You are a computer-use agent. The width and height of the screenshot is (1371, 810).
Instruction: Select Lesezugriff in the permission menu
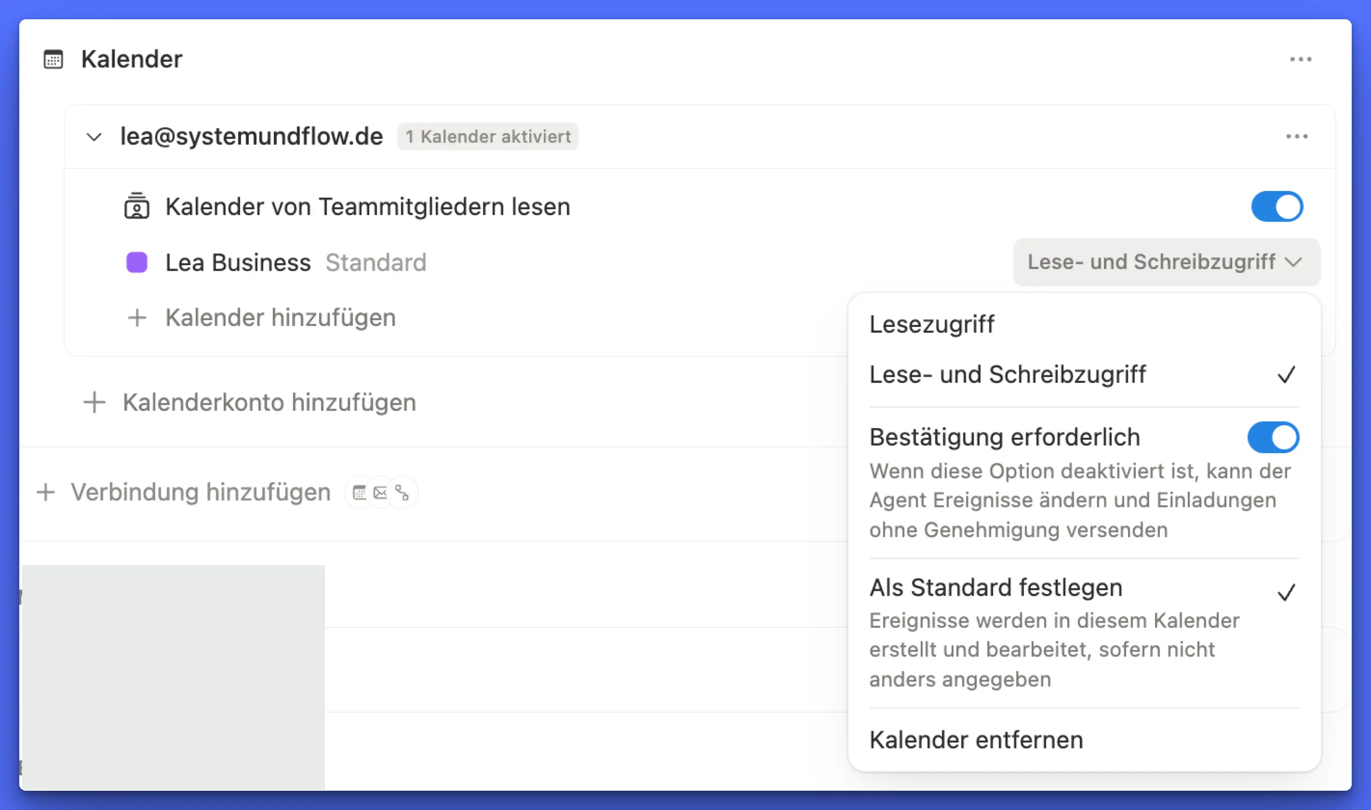(932, 324)
